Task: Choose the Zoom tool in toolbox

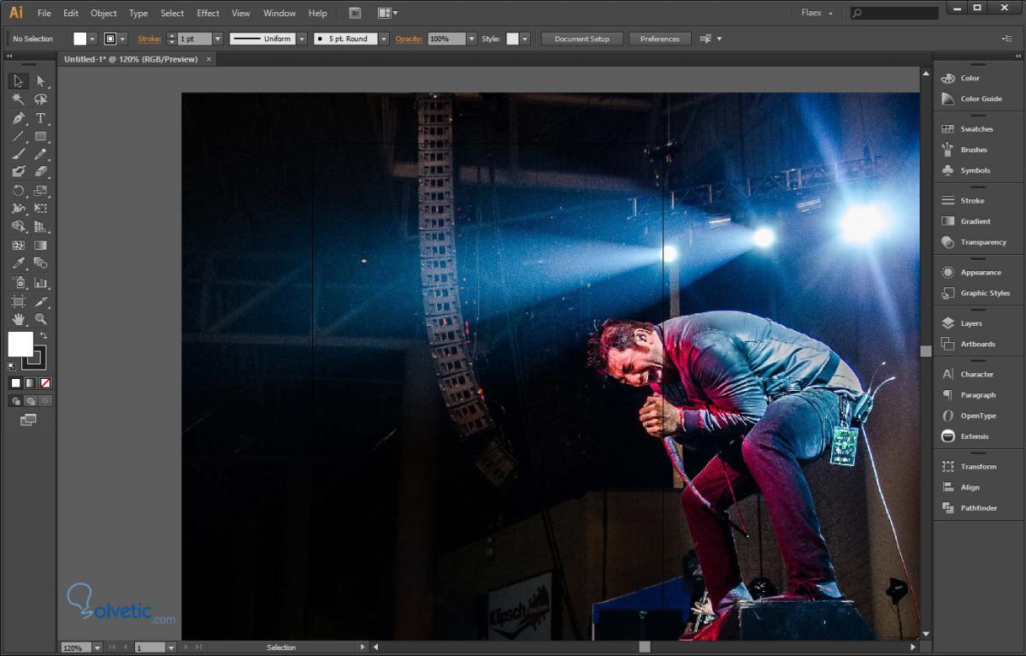Action: pos(40,319)
